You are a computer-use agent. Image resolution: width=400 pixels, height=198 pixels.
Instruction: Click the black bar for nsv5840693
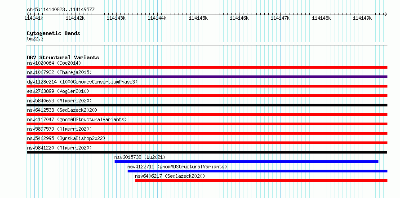(x=207, y=105)
